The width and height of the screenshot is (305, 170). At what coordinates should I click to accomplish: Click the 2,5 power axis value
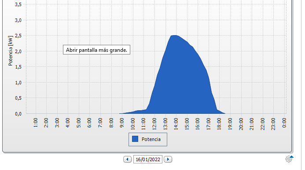tap(18, 36)
